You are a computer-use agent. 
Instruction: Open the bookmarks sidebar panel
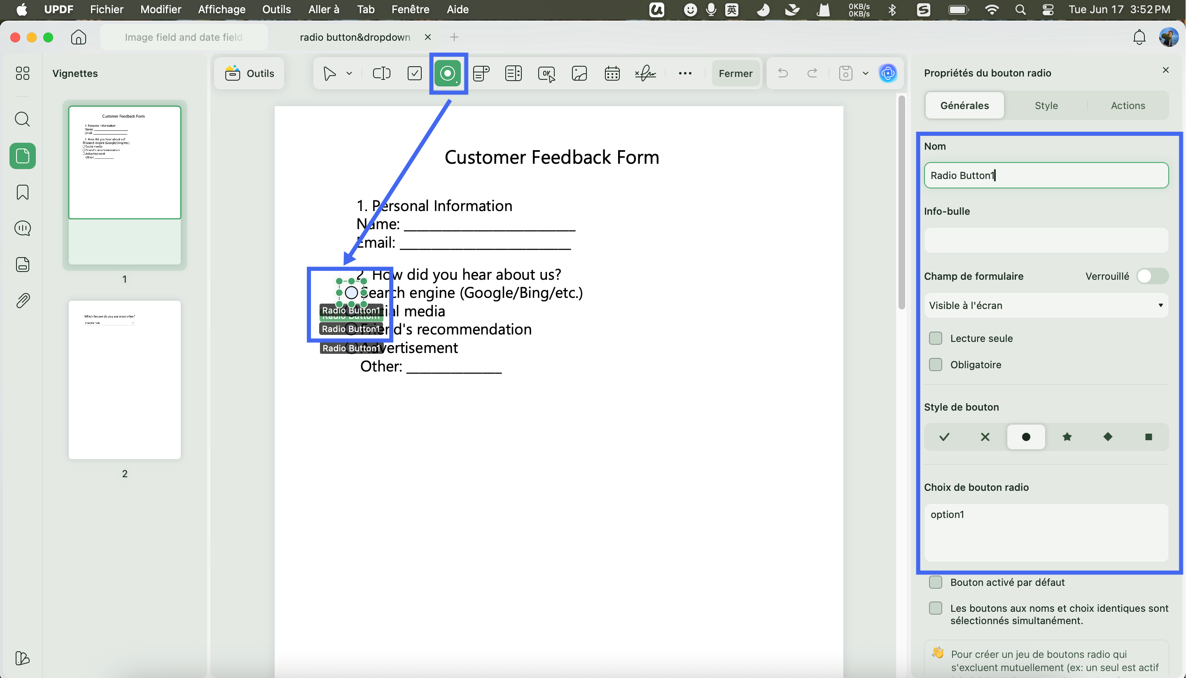pyautogui.click(x=22, y=192)
